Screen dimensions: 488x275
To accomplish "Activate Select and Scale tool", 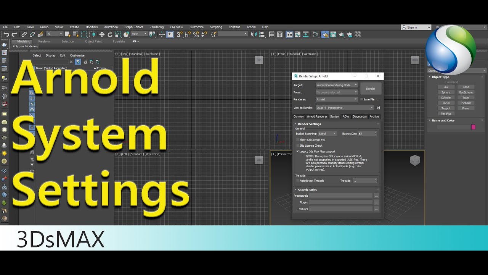I will click(x=118, y=34).
